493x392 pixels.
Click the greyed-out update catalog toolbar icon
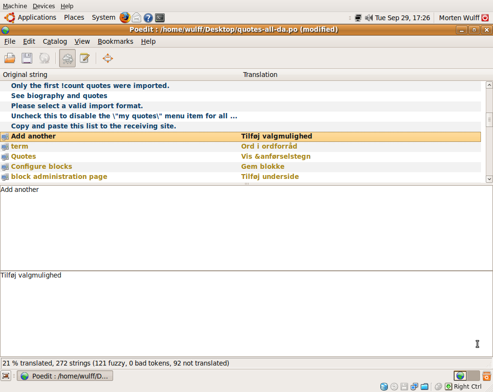[x=44, y=58]
